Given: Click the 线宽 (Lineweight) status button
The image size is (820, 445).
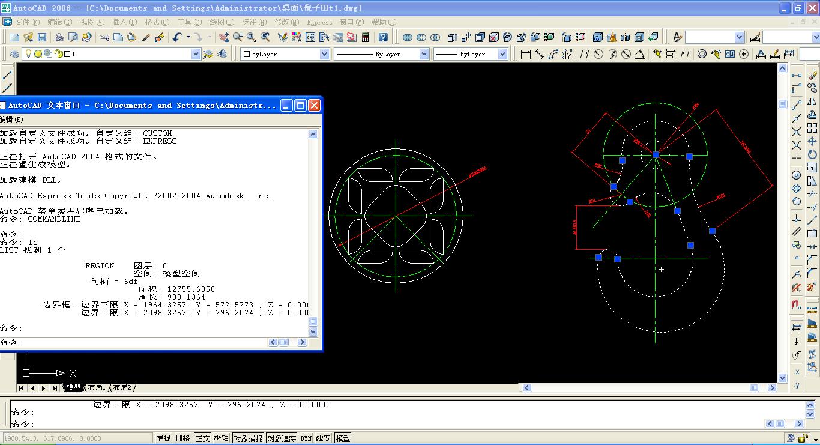Looking at the screenshot, I should [x=323, y=438].
